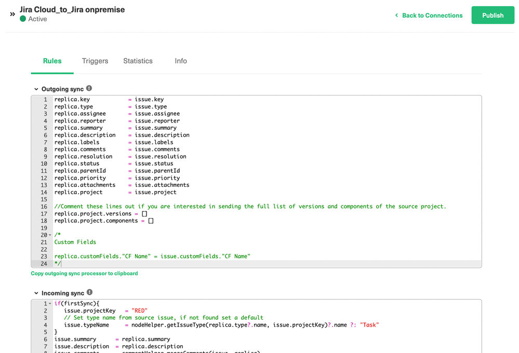Click the connection title Jira Cloud_to_Jira onpremise

(x=72, y=9)
